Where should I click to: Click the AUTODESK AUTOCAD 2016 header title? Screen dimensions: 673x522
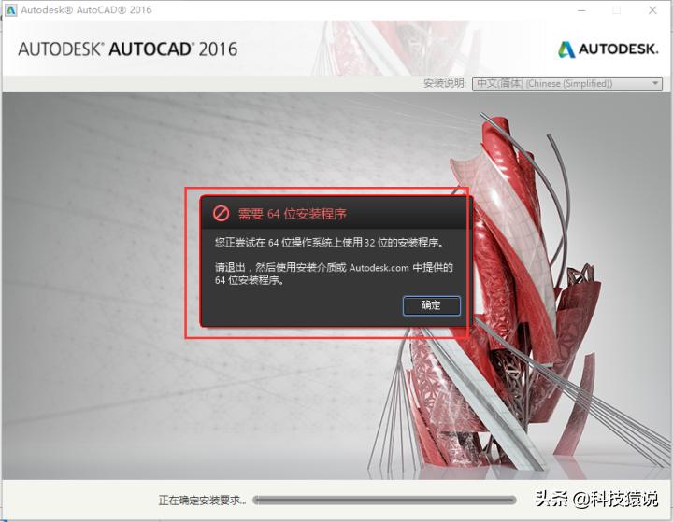[x=127, y=49]
